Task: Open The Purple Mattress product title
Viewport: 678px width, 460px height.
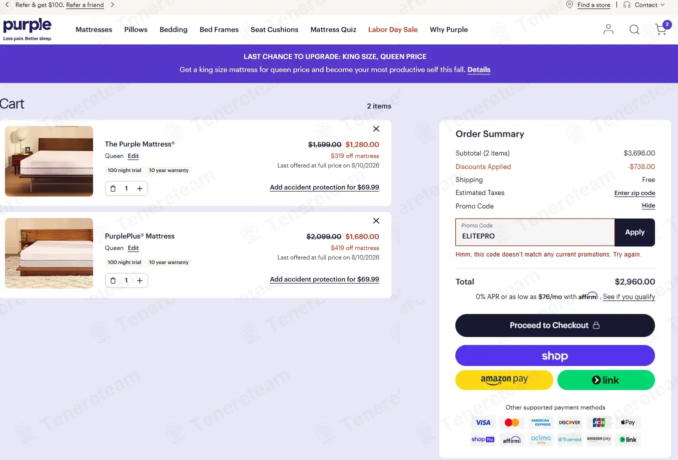Action: 140,144
